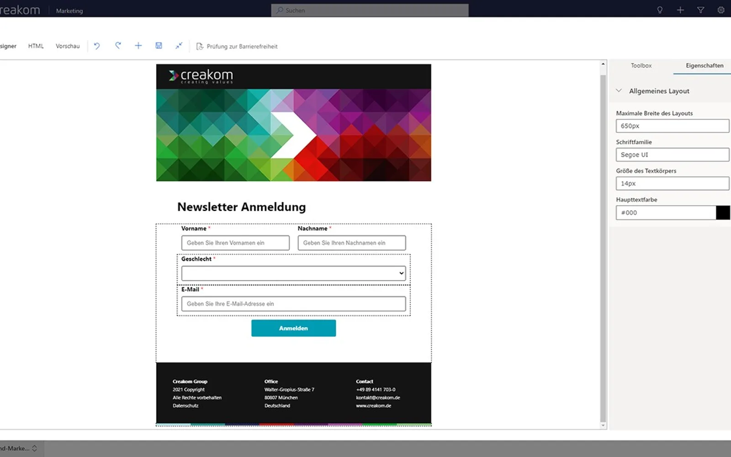Run Prüfung zur Barrierefreiheit
731x457 pixels.
click(237, 46)
